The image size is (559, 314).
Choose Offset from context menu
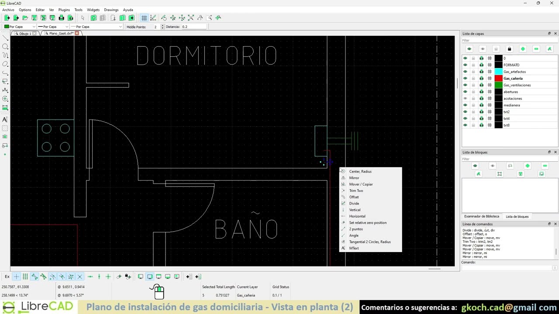pyautogui.click(x=354, y=197)
